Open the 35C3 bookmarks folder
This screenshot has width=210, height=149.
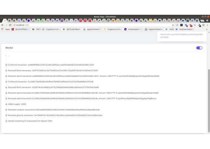37,29
